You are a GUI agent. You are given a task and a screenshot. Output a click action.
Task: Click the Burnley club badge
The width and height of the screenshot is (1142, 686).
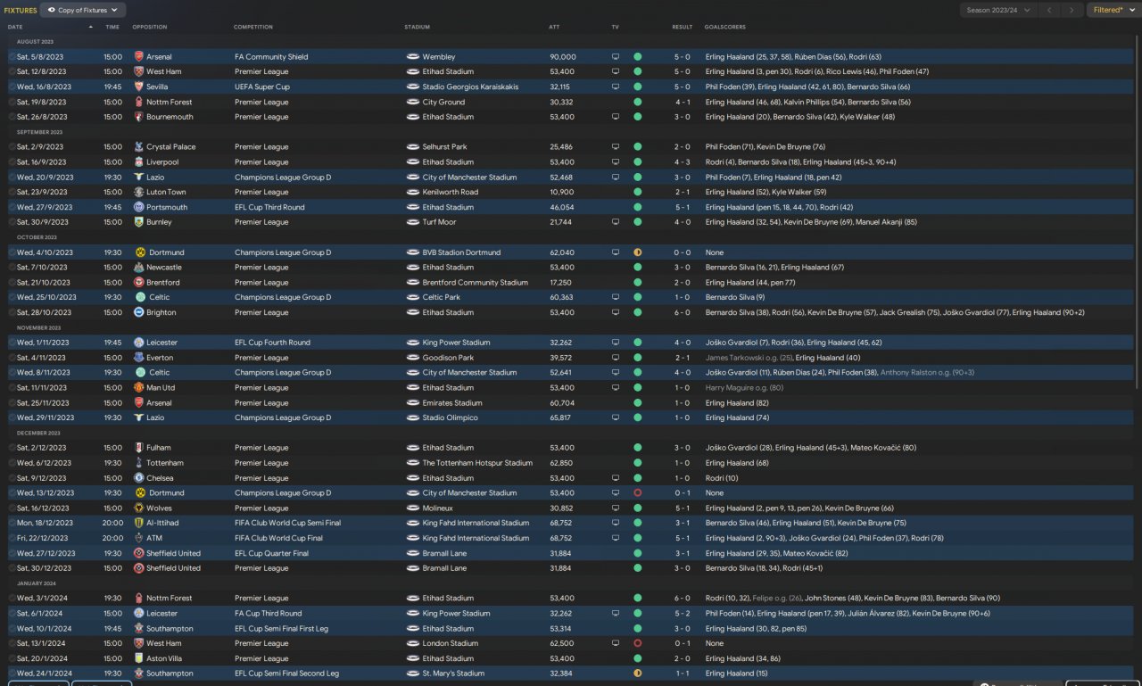coord(138,222)
